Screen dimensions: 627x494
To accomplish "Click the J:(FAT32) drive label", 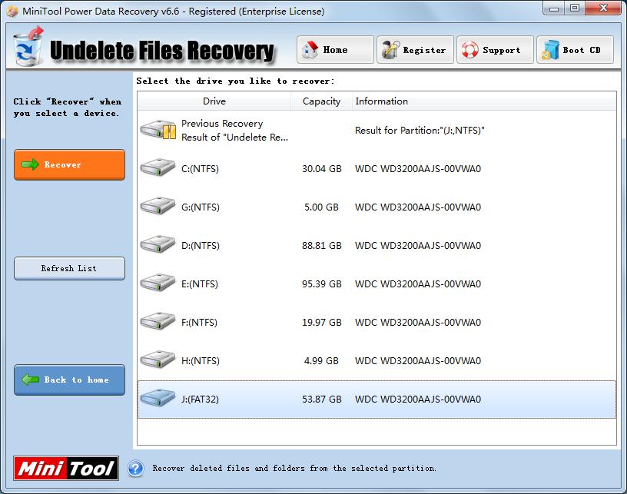I will coord(200,399).
